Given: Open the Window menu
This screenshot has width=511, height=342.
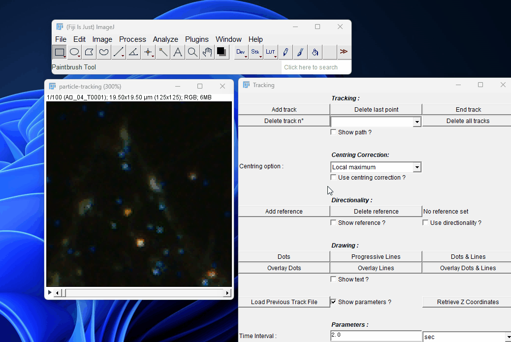Looking at the screenshot, I should (228, 39).
